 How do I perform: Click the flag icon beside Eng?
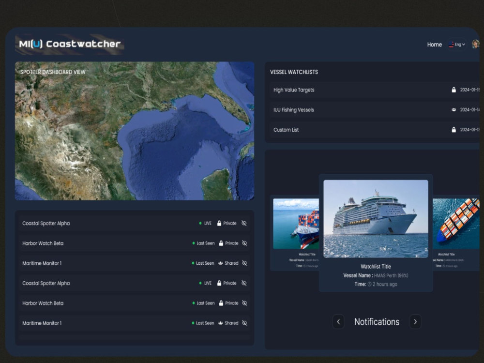(x=451, y=44)
